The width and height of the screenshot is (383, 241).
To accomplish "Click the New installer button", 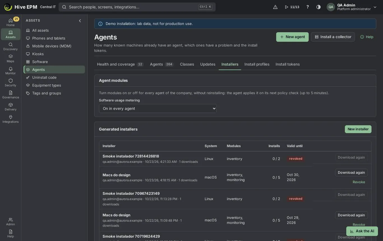I will pyautogui.click(x=358, y=129).
